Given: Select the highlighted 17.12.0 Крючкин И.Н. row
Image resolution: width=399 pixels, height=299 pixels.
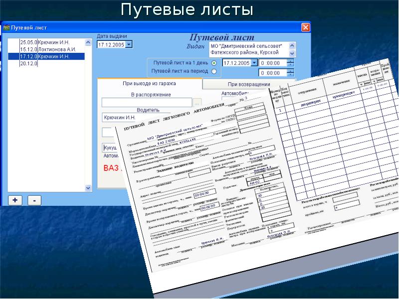Looking at the screenshot, I should click(x=46, y=56).
